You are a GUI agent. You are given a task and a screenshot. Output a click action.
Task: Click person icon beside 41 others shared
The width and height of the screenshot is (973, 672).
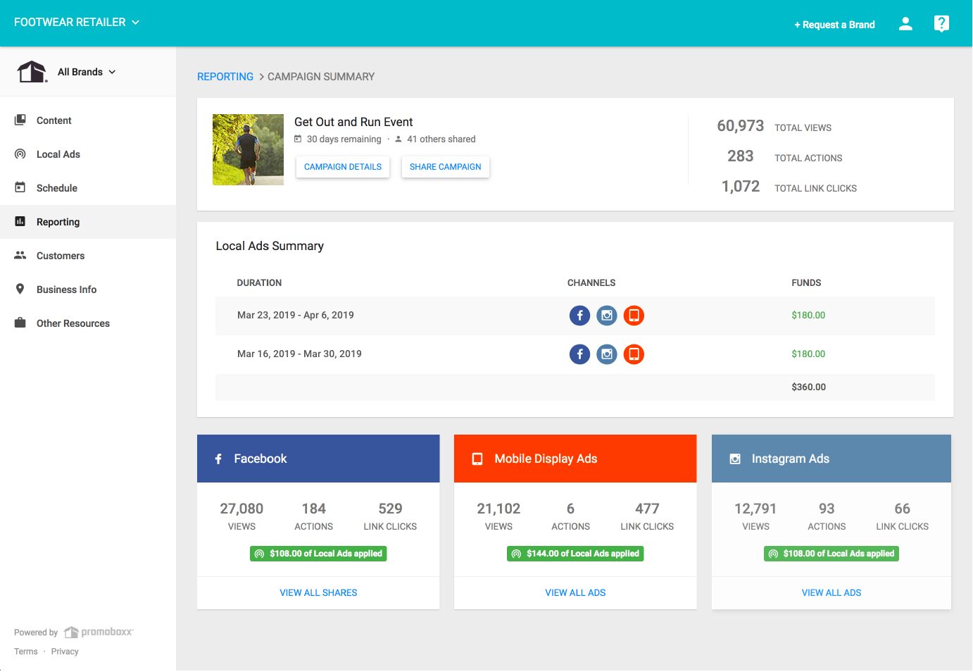coord(398,139)
